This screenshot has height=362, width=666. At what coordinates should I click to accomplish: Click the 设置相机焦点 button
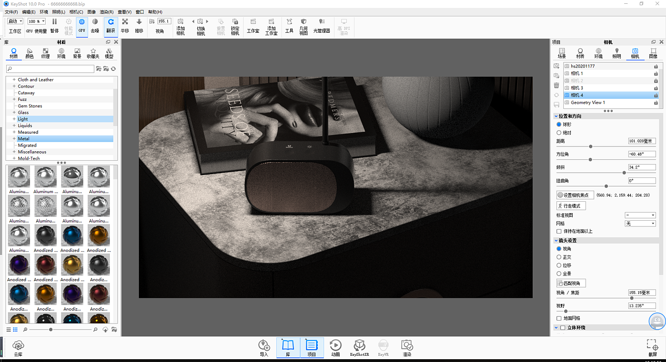(x=575, y=195)
